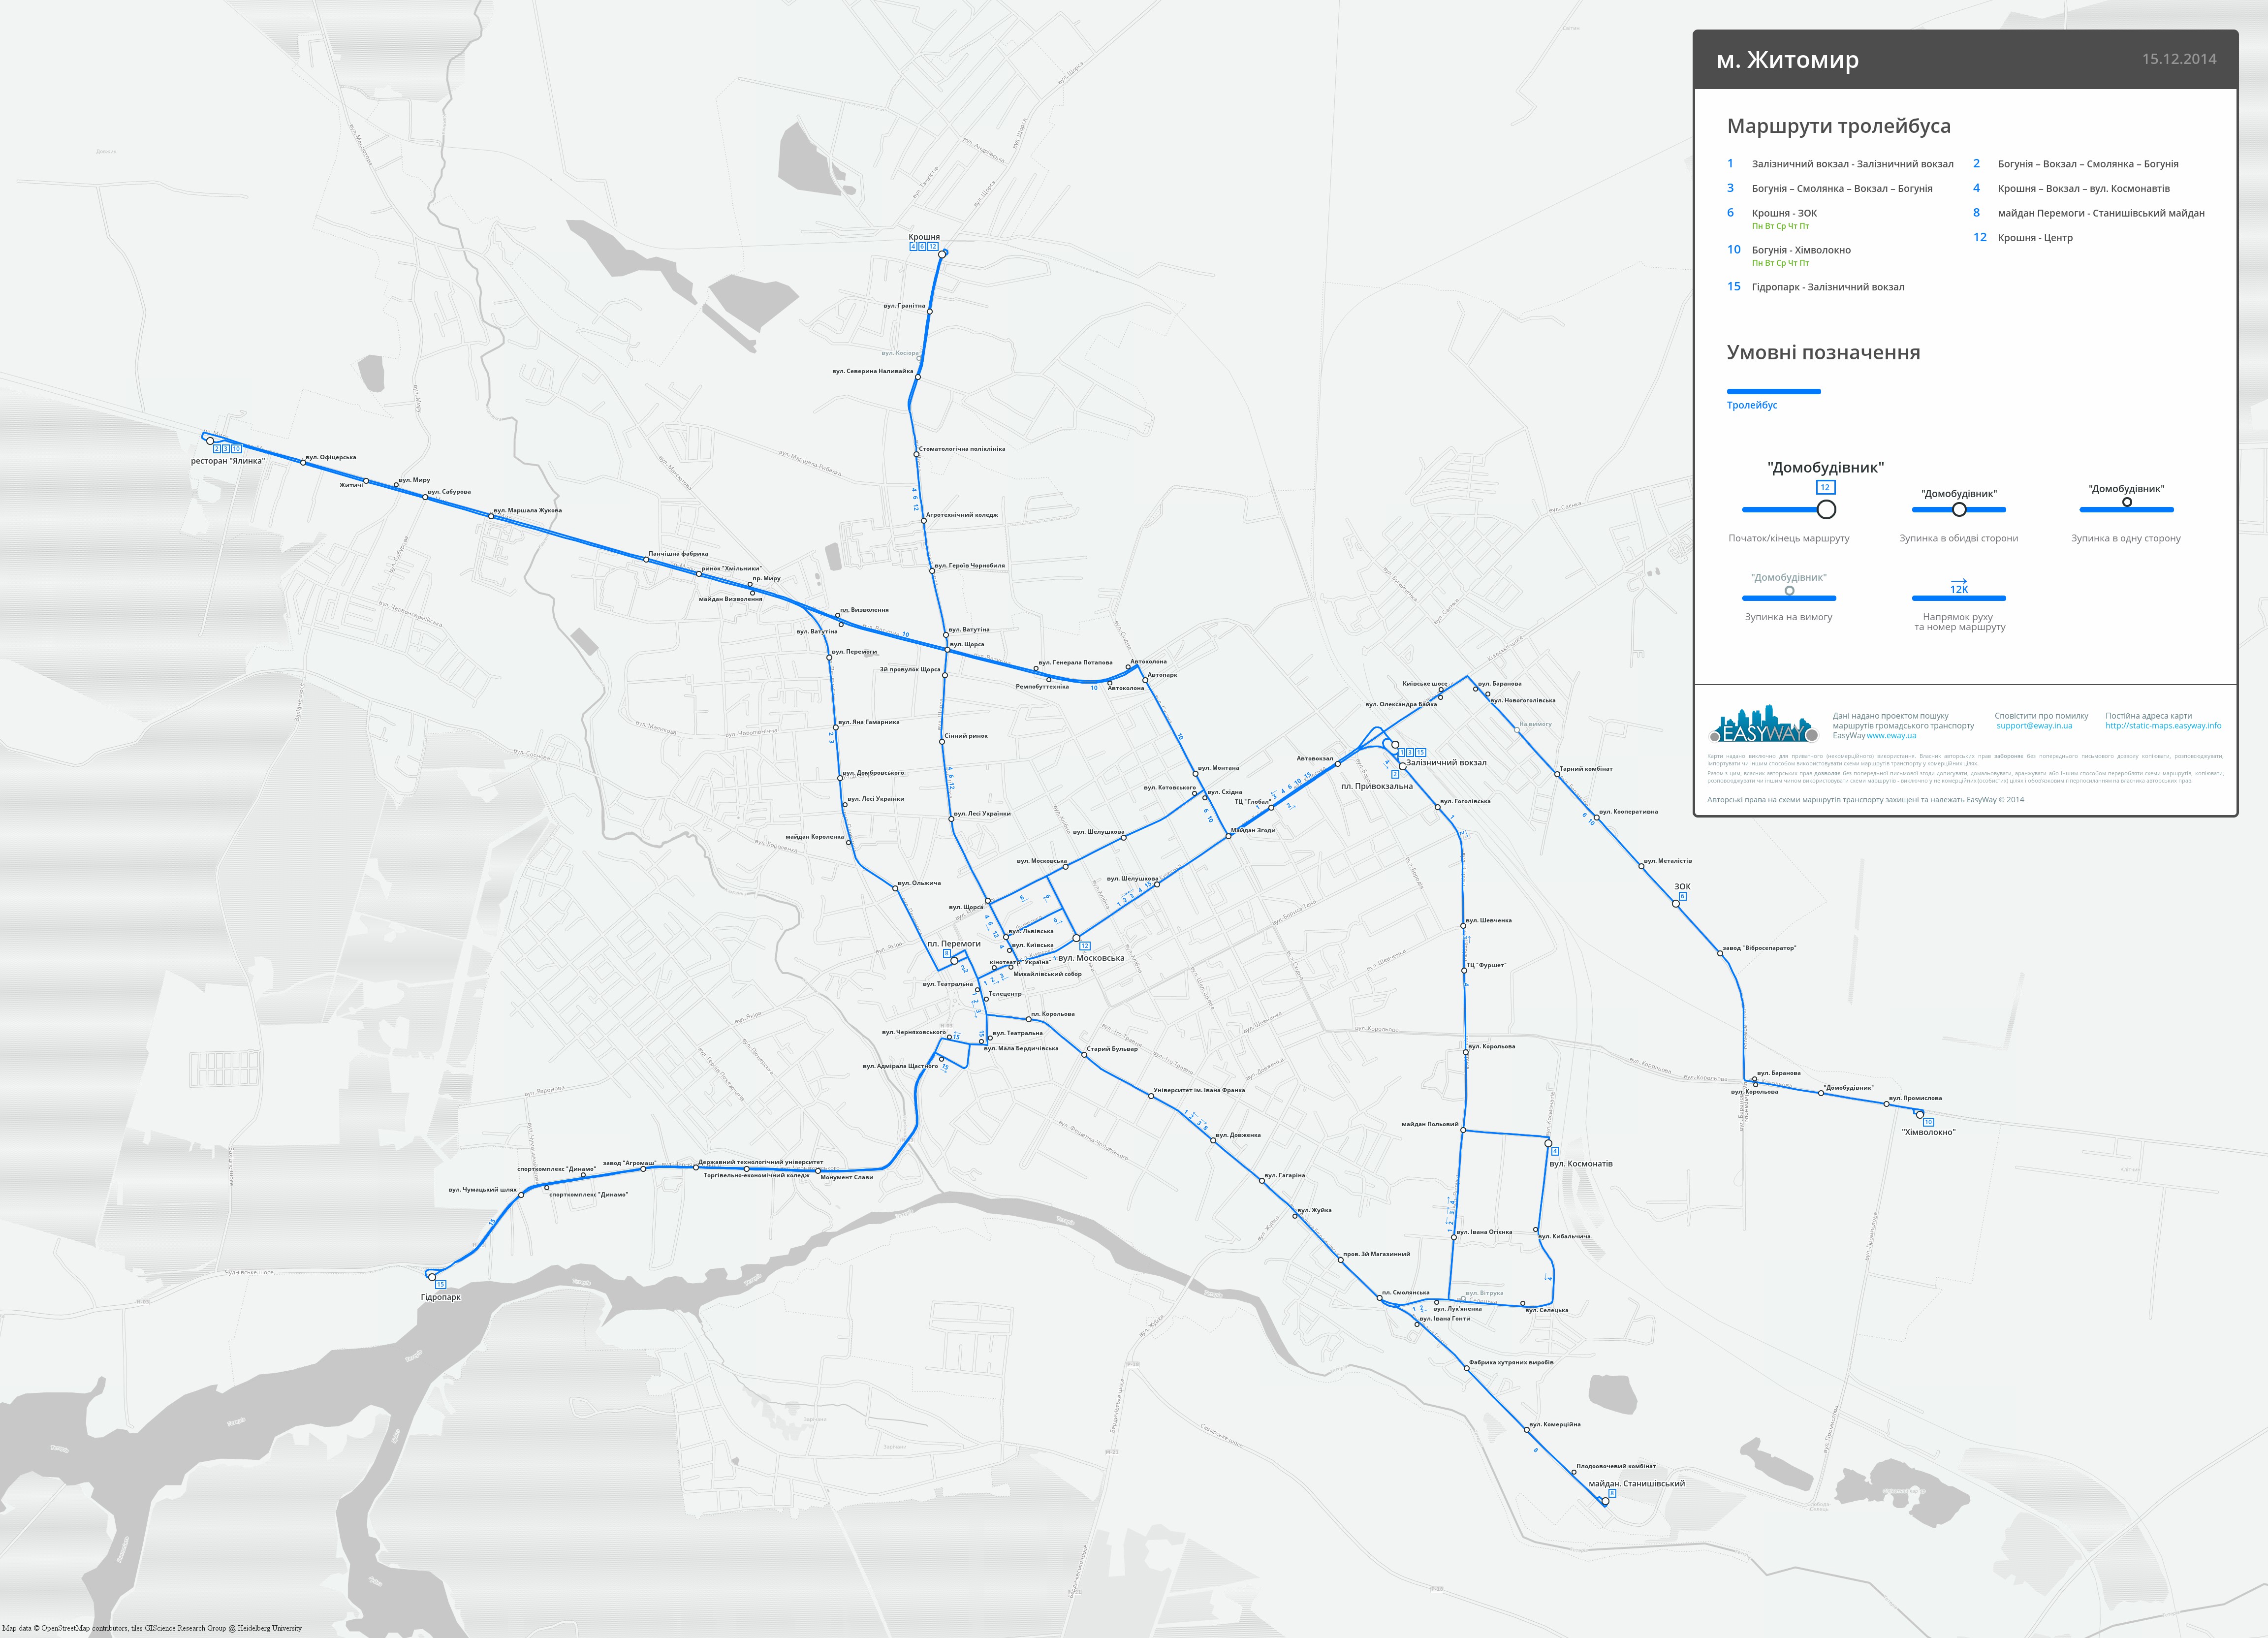
Task: Click the stop symbol above Зупинка на вимогу
Action: click(1790, 590)
